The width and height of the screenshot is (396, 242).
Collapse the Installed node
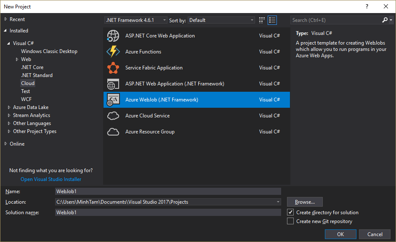(x=5, y=31)
